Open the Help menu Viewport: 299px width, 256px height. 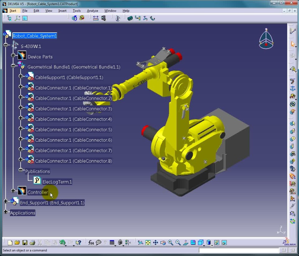click(x=126, y=11)
